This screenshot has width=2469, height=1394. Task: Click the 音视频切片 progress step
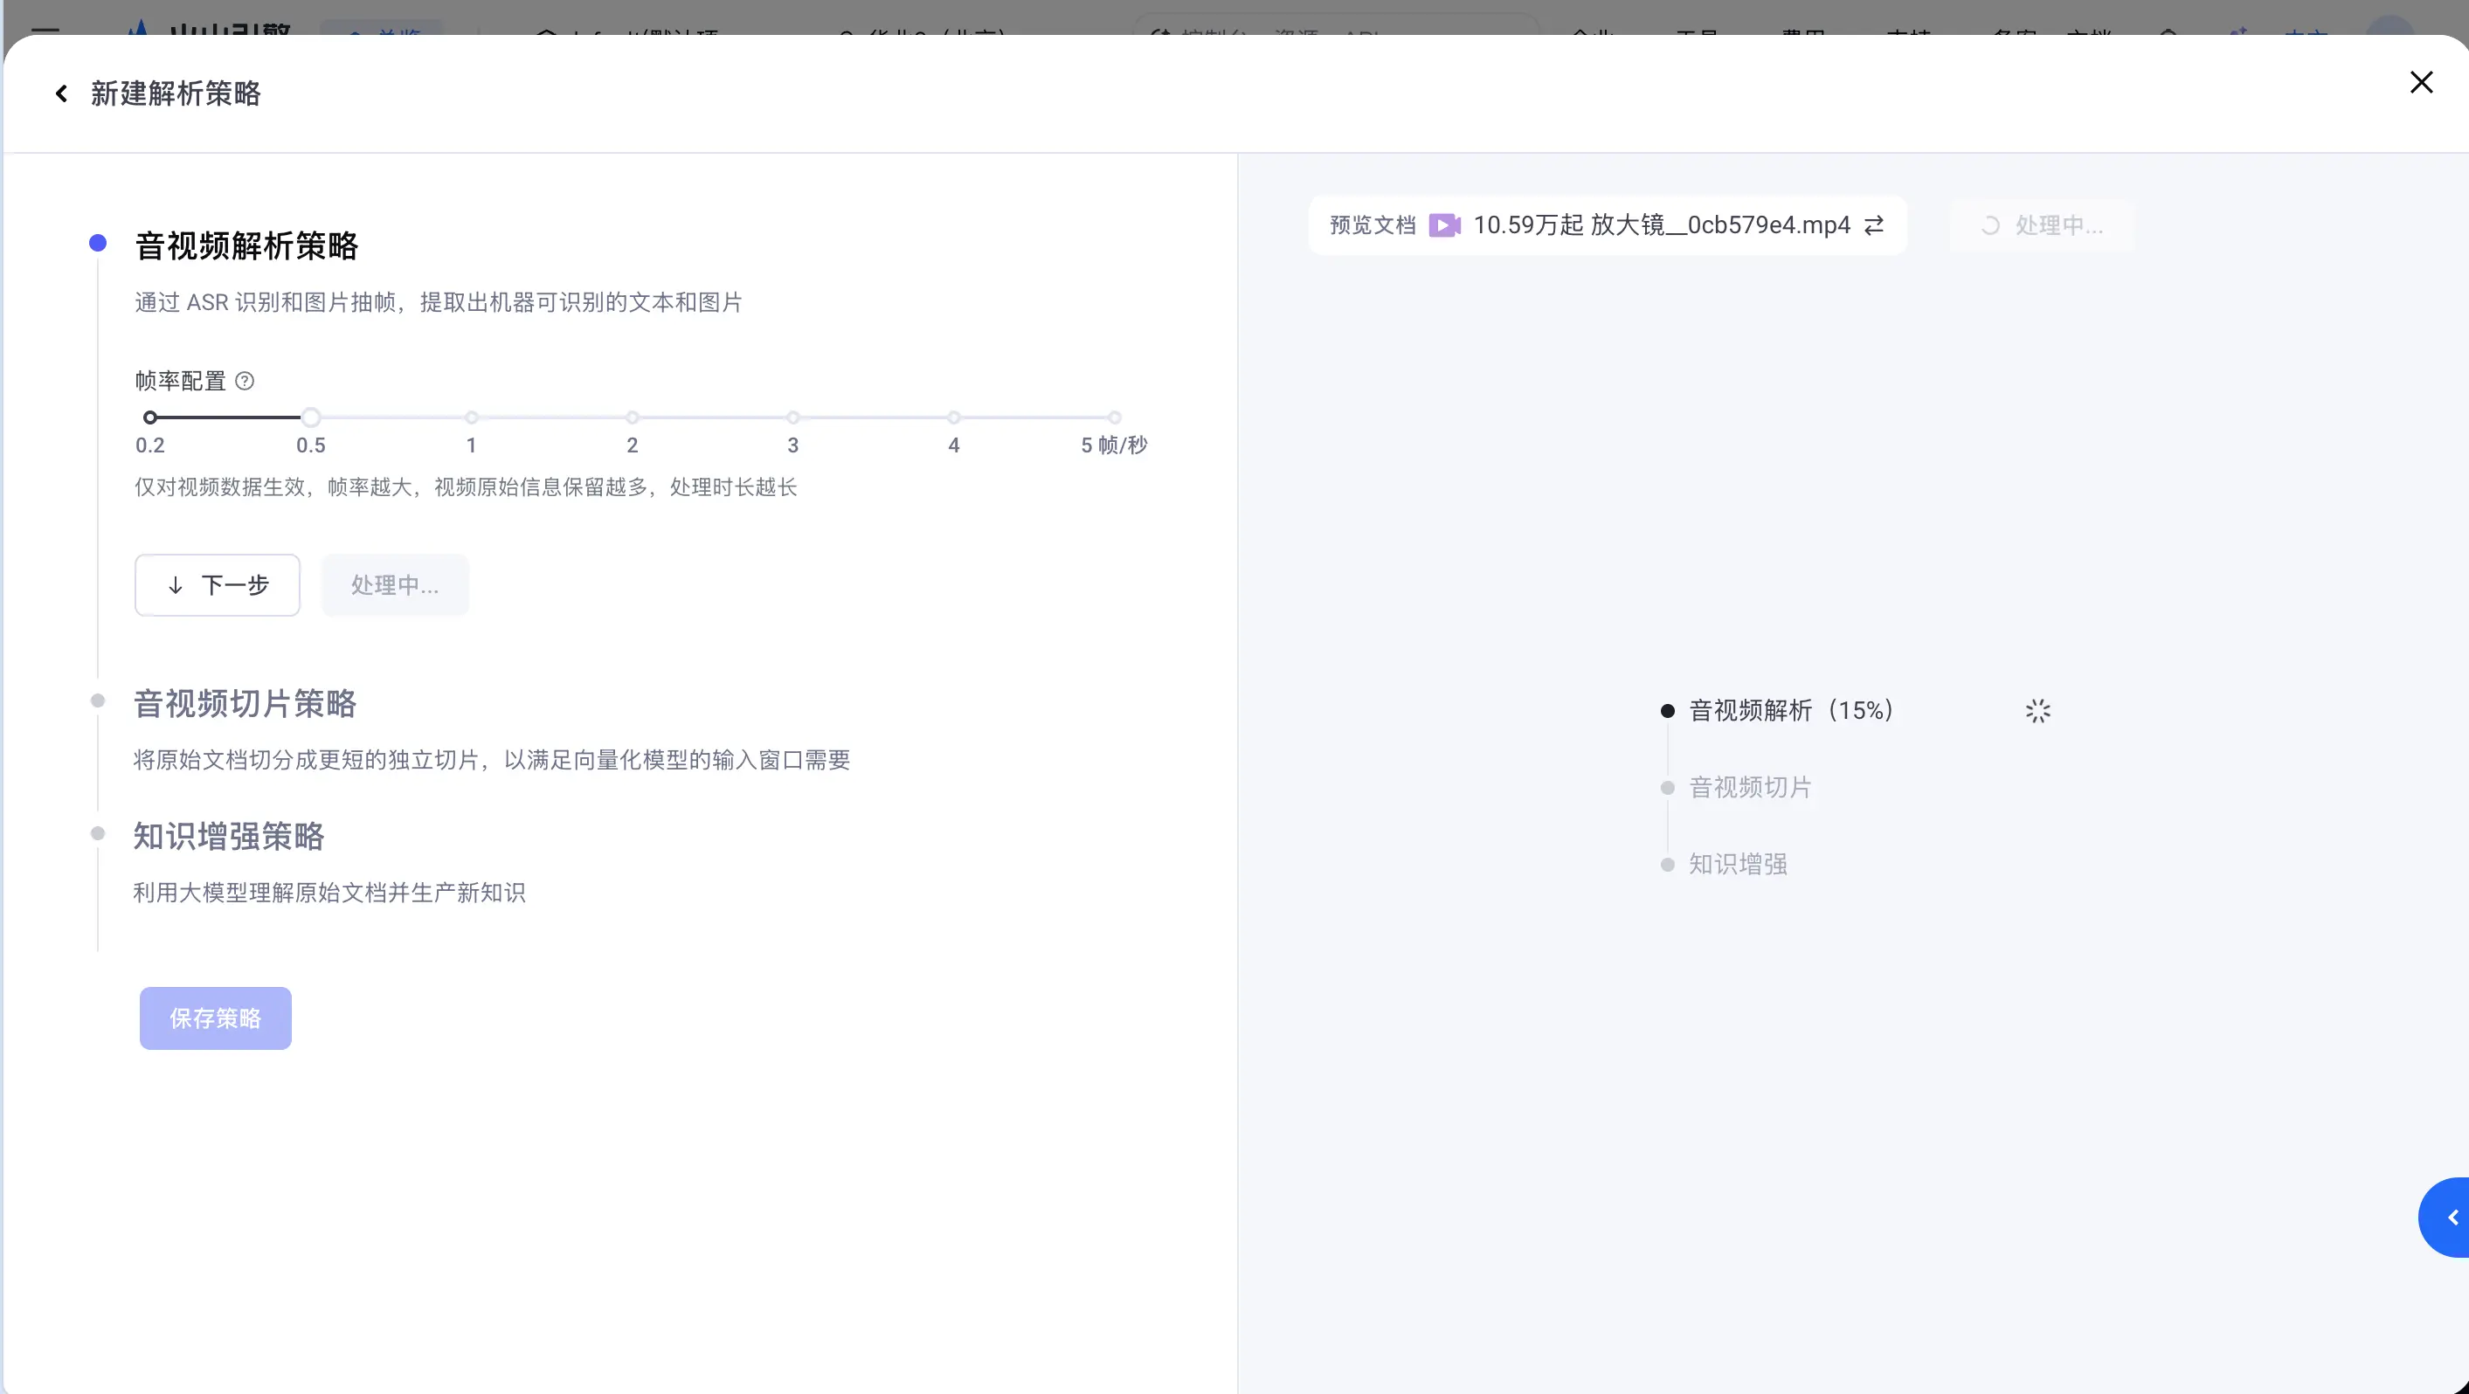1750,788
